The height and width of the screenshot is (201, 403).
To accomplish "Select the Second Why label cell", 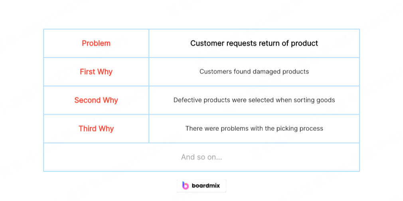I will pos(96,100).
